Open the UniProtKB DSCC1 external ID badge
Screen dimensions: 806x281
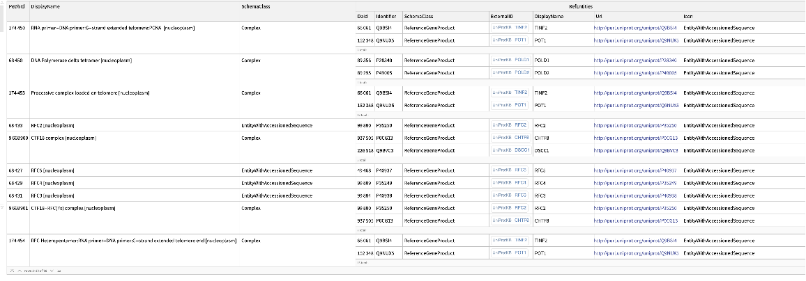(x=510, y=150)
